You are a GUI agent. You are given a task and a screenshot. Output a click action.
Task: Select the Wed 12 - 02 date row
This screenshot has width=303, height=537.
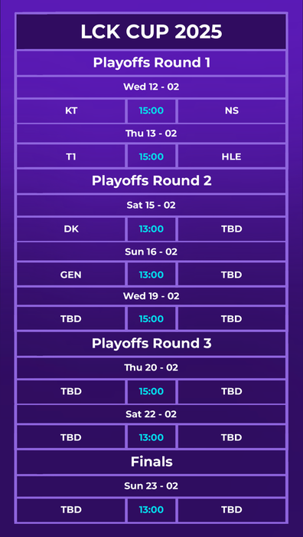[151, 87]
